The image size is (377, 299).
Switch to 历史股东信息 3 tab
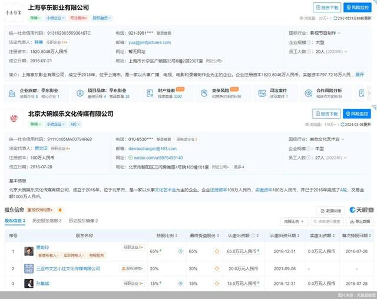47,221
